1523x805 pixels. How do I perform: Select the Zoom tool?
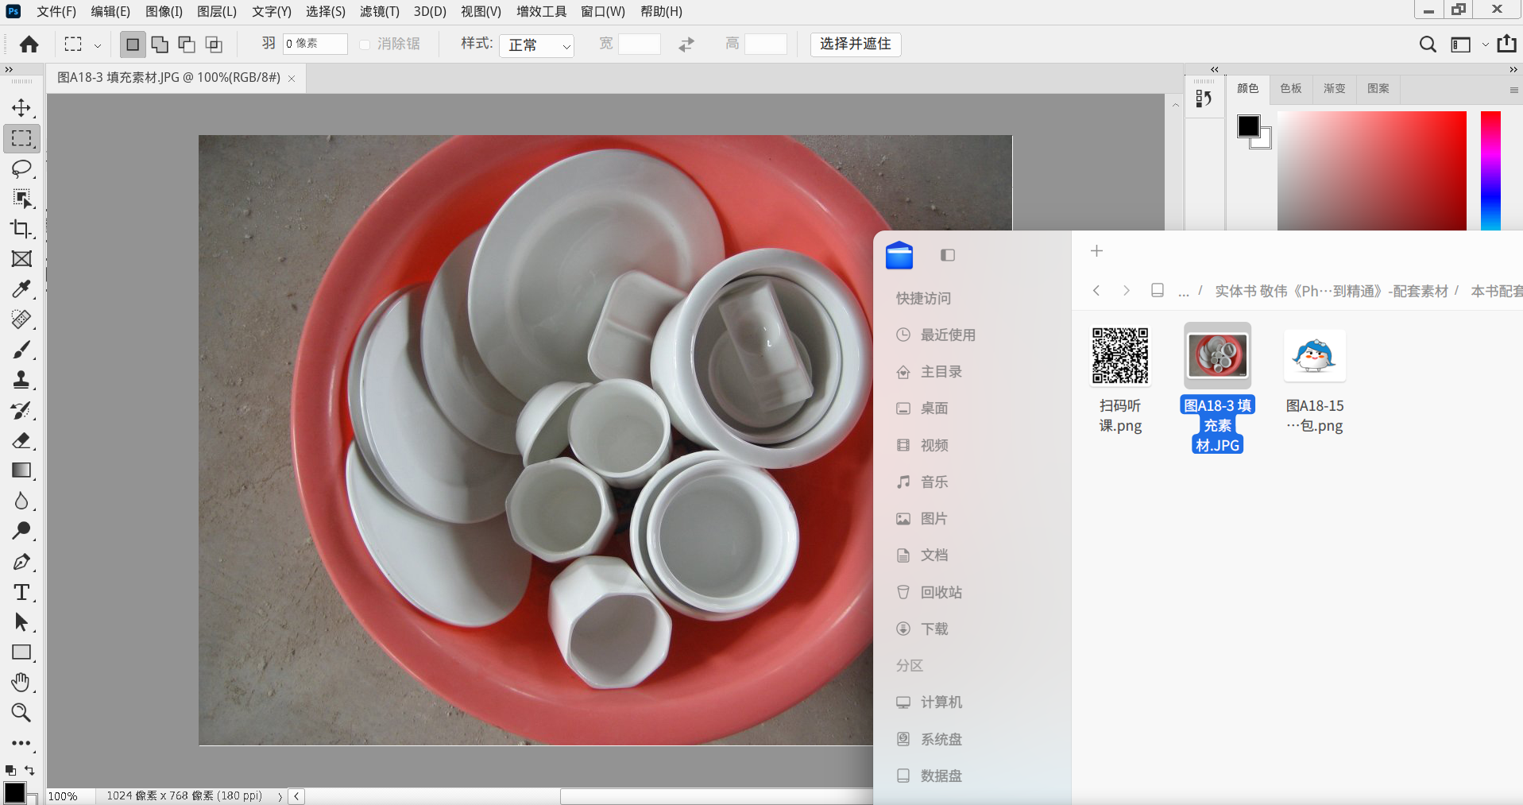coord(21,713)
